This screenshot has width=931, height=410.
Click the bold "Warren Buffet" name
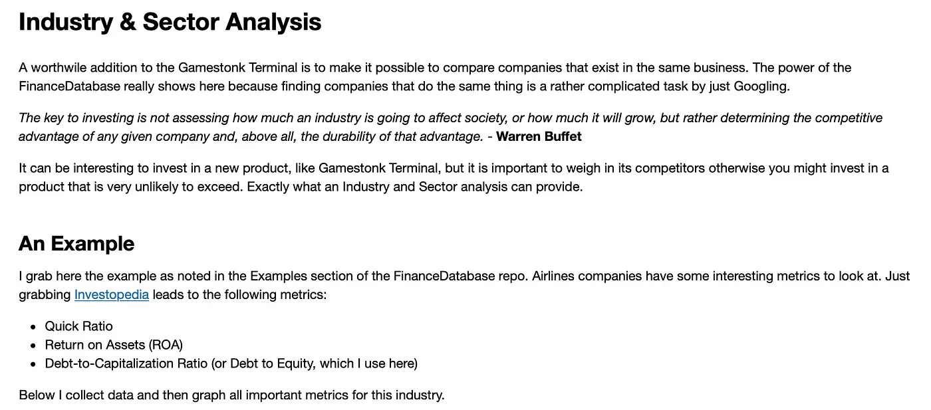[539, 137]
